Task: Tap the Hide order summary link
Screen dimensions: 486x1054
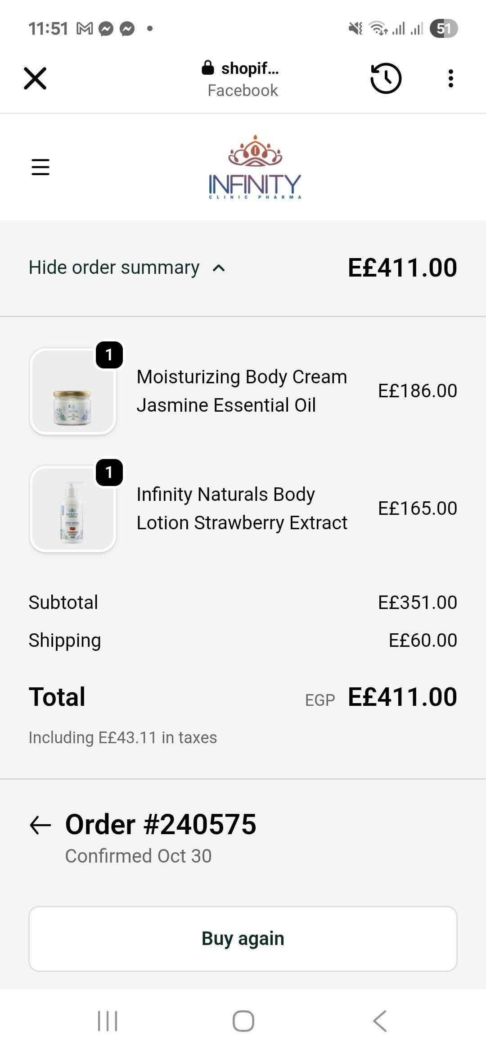Action: pyautogui.click(x=114, y=268)
